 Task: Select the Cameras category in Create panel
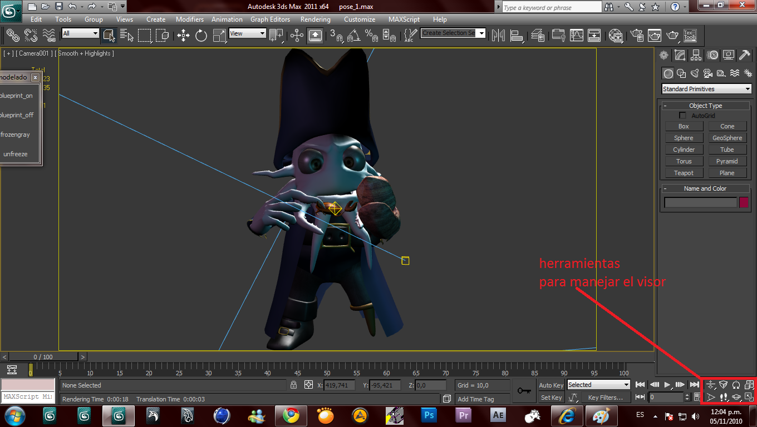tap(708, 73)
